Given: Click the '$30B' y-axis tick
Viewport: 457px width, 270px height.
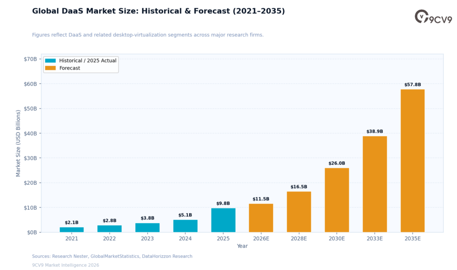Looking at the screenshot, I should point(31,158).
